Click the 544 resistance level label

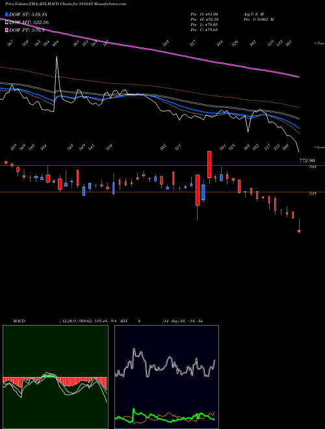tap(313, 166)
